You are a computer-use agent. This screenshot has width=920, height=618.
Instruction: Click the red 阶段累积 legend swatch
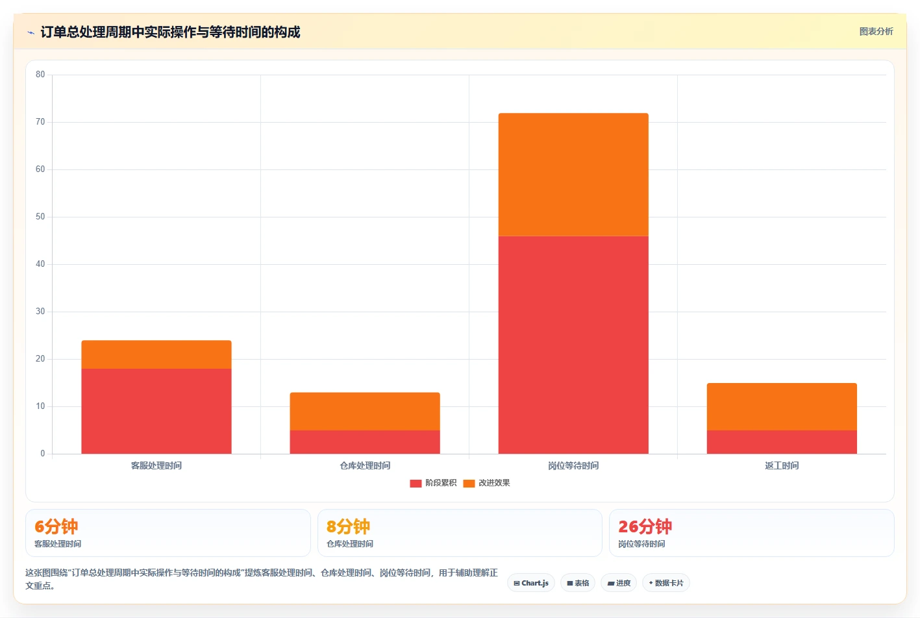coord(416,483)
